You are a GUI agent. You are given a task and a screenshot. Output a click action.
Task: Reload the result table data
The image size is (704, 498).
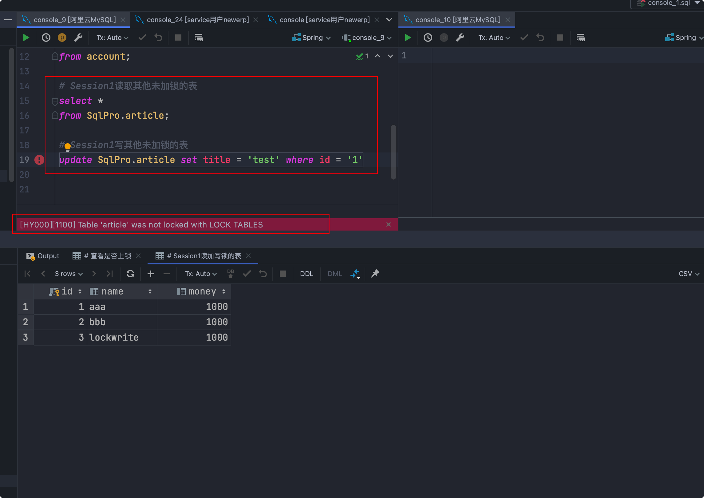coord(130,274)
